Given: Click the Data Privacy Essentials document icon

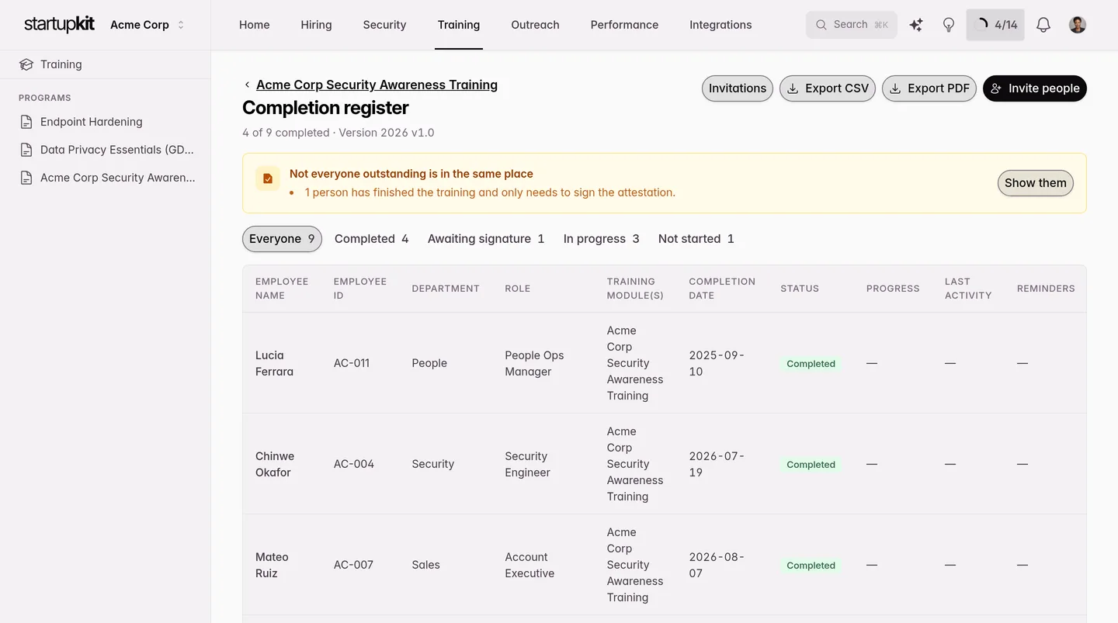Looking at the screenshot, I should point(26,150).
